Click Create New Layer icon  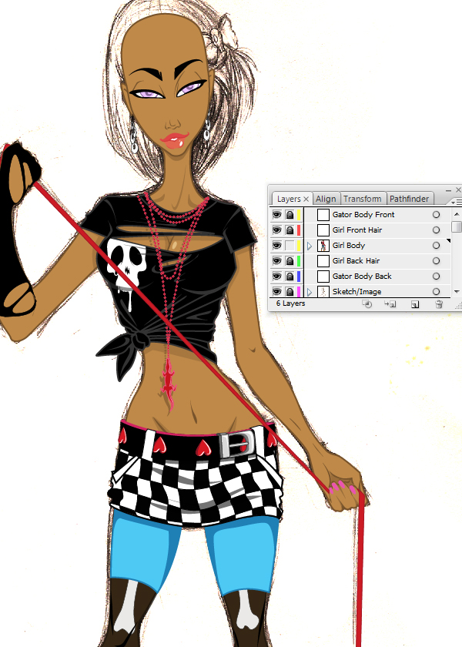click(x=415, y=304)
